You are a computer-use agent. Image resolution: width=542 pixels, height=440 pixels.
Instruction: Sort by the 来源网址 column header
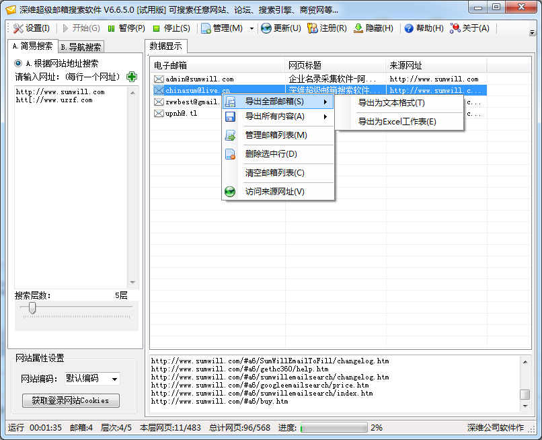(436, 65)
